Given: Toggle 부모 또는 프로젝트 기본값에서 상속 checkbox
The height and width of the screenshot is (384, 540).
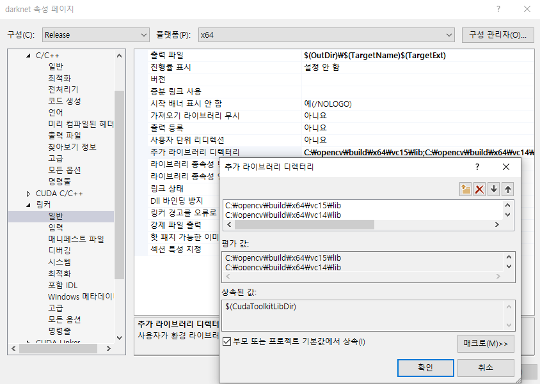Looking at the screenshot, I should (226, 342).
